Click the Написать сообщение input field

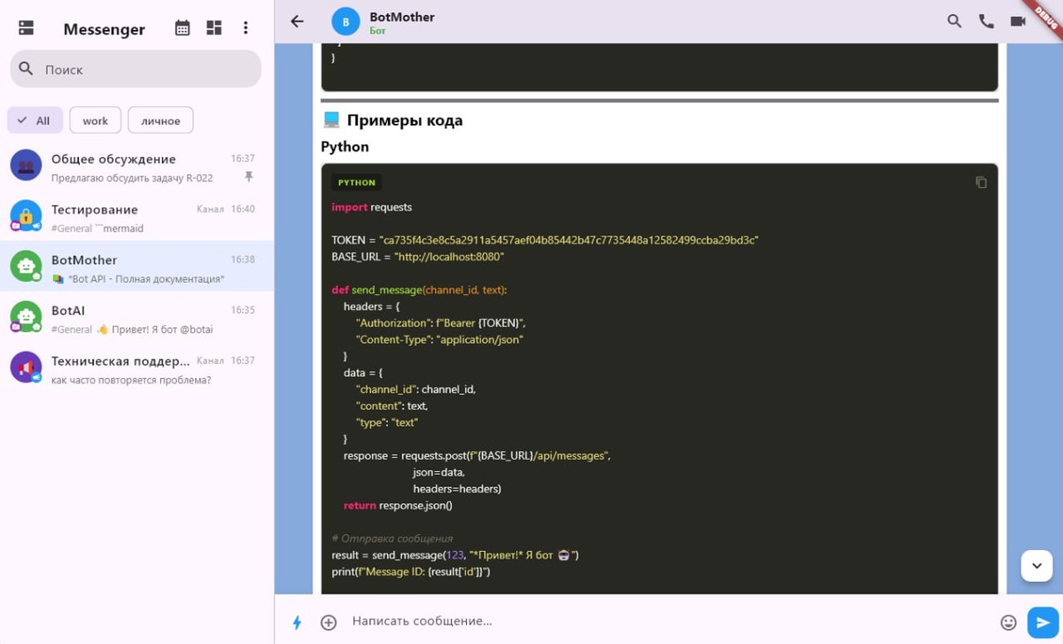[669, 621]
